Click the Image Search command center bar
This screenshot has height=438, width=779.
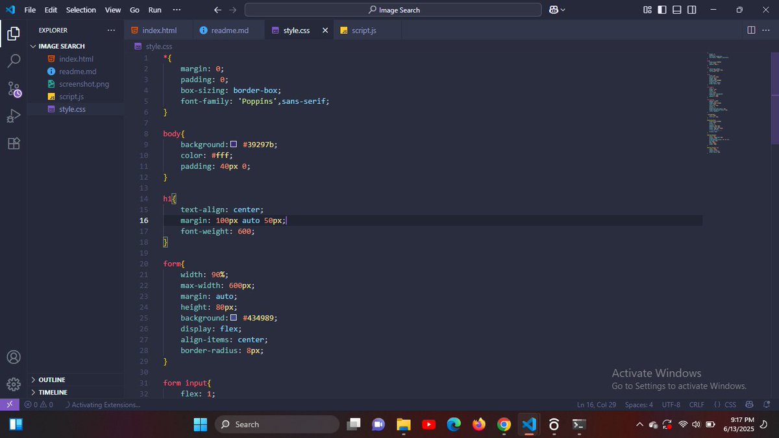point(392,10)
